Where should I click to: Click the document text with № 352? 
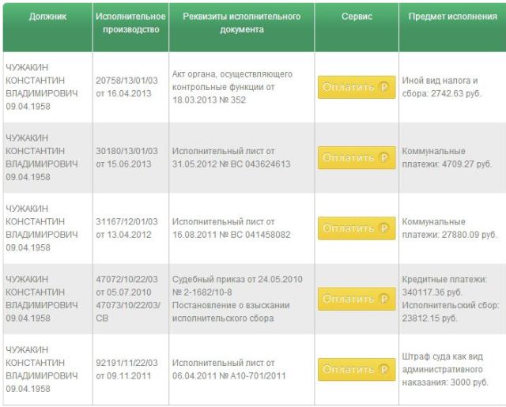(232, 87)
